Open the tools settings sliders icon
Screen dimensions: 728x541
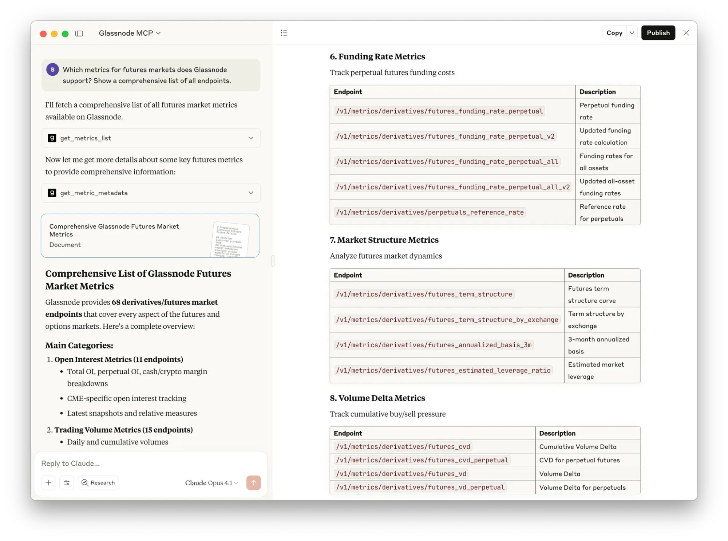67,482
